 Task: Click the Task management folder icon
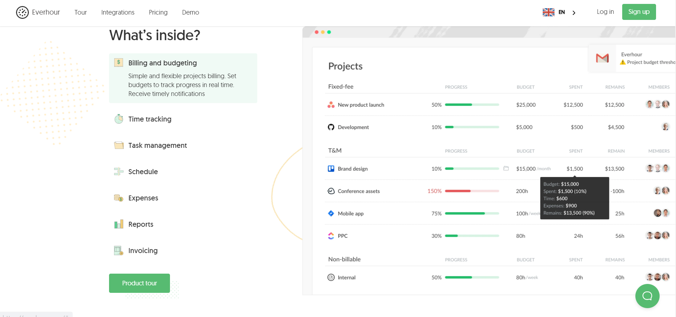[x=119, y=145]
